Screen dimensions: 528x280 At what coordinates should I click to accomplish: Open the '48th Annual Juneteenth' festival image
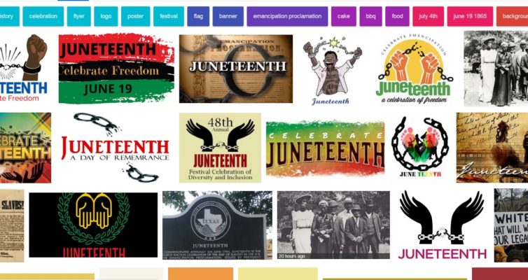click(x=220, y=148)
